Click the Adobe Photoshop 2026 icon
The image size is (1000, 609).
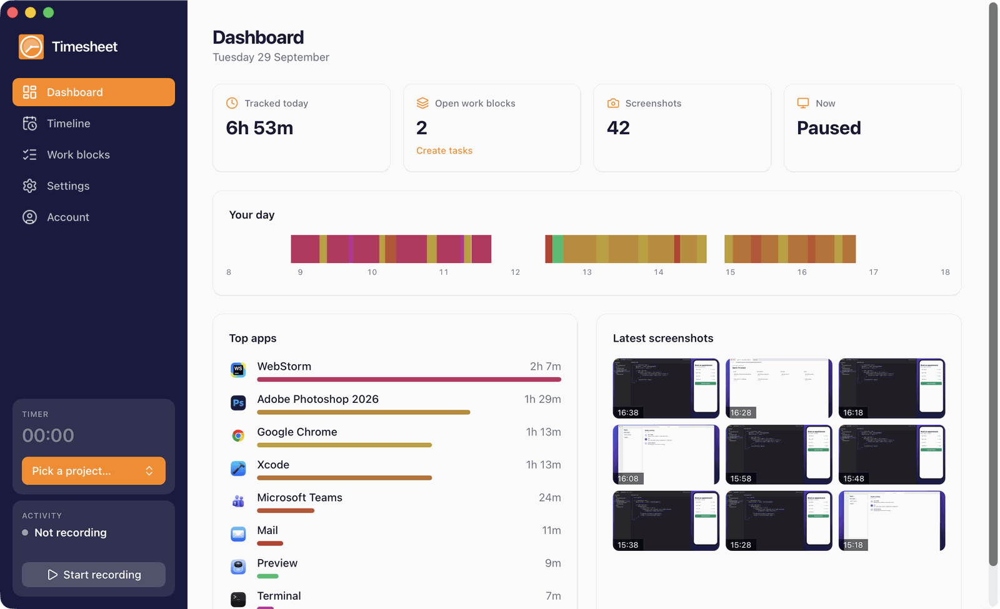coord(238,403)
